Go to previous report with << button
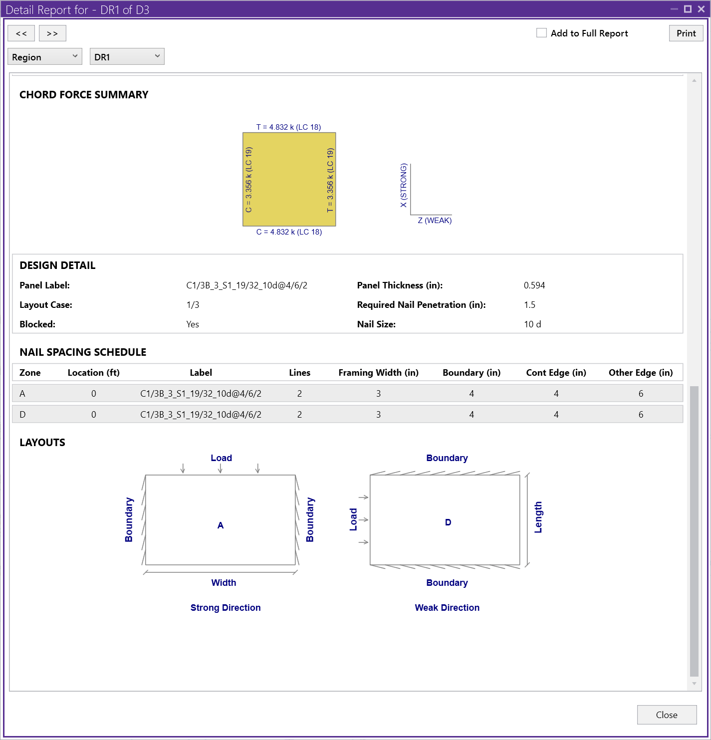 21,33
